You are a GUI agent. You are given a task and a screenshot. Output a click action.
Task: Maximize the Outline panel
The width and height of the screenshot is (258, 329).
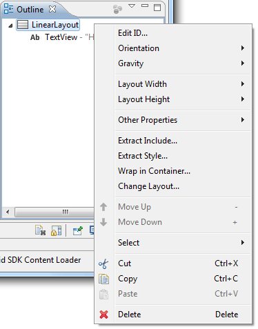pos(157,8)
